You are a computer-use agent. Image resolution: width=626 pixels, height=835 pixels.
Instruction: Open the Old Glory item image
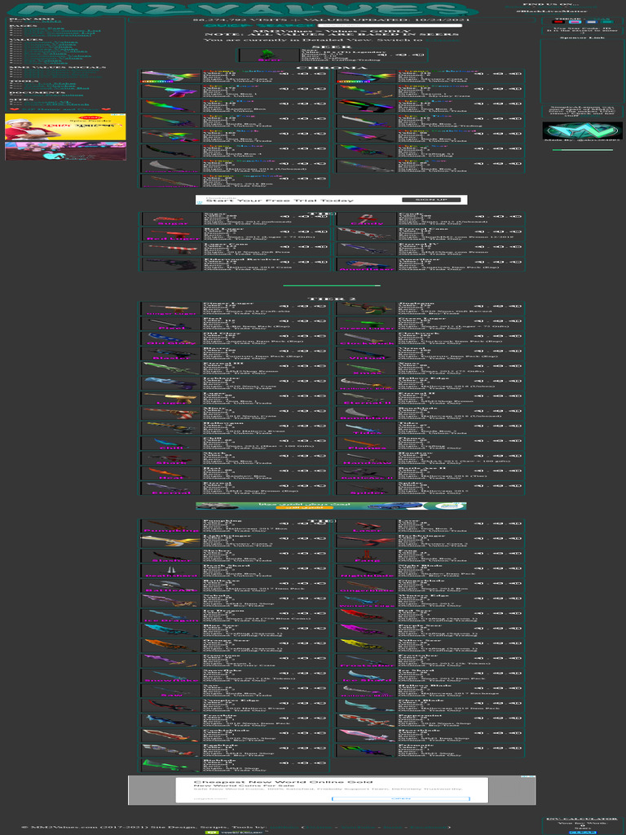tap(171, 338)
